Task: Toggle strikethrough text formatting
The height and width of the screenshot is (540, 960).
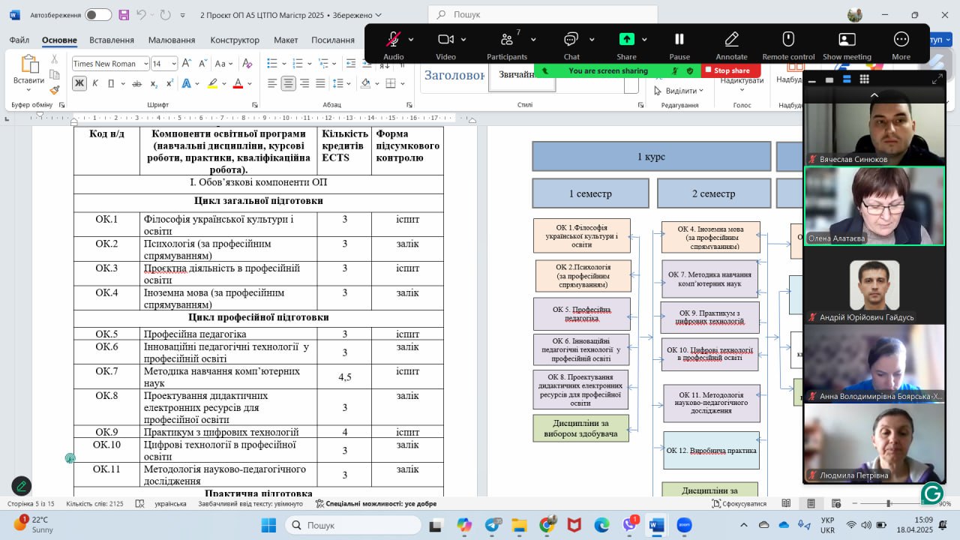Action: 137,83
